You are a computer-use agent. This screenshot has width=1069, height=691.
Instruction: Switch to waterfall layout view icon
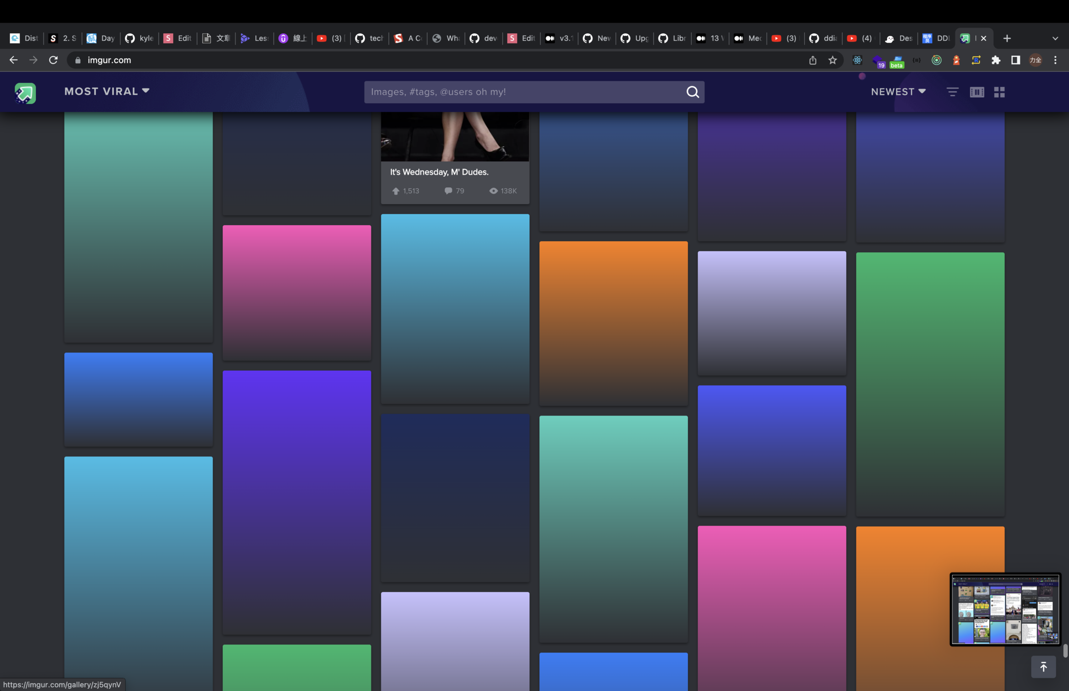click(977, 92)
